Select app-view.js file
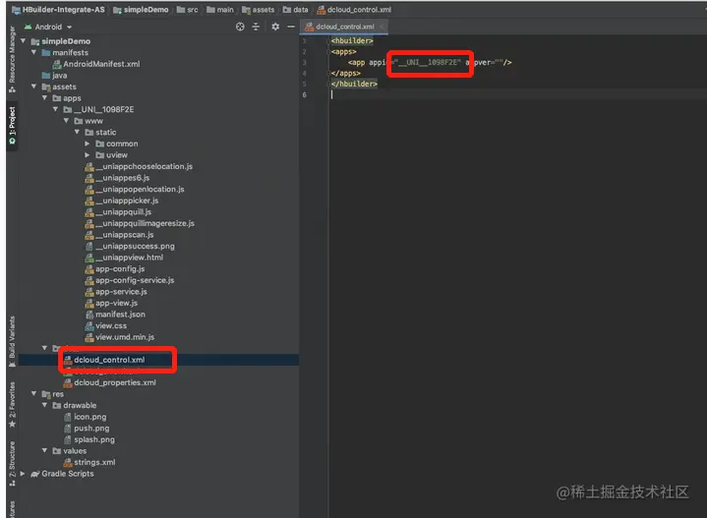Viewport: 707px width, 518px height. [111, 303]
